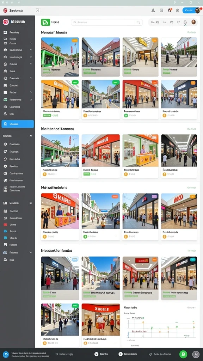The image size is (203, 361).
Task: Click the green leaf logo beside the search bar
Action: (45, 22)
